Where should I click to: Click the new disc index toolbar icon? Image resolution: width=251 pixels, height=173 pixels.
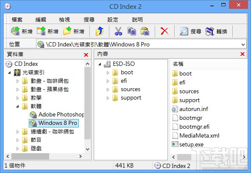click(15, 31)
